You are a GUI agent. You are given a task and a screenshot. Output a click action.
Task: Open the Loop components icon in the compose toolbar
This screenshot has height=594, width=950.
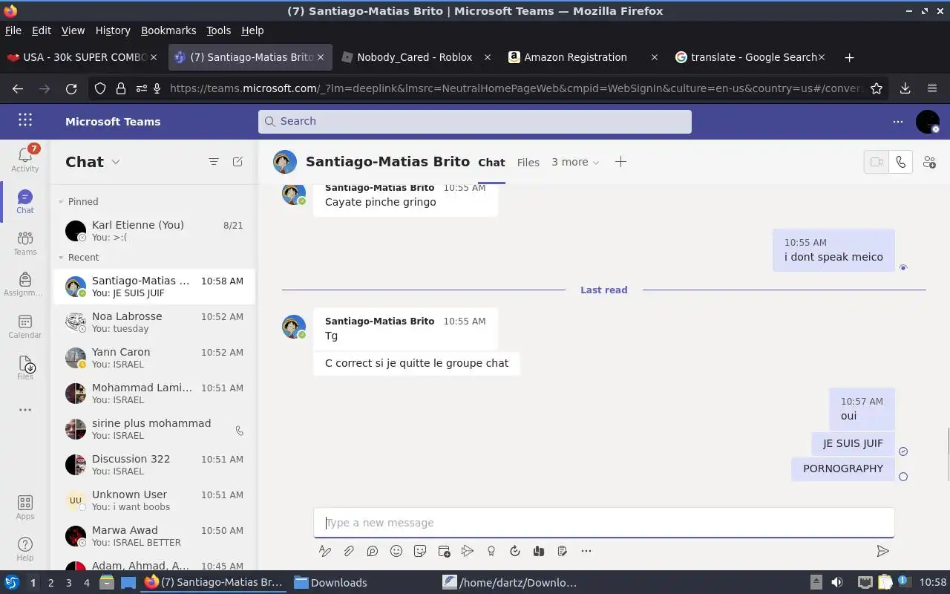[x=372, y=551]
